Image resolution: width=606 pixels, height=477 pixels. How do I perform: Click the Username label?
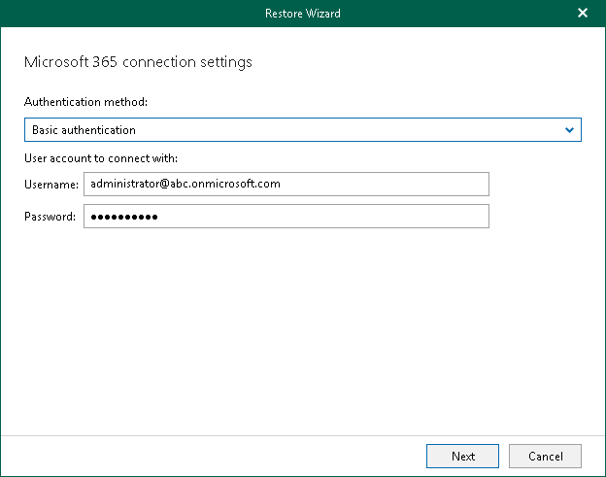[x=50, y=184]
